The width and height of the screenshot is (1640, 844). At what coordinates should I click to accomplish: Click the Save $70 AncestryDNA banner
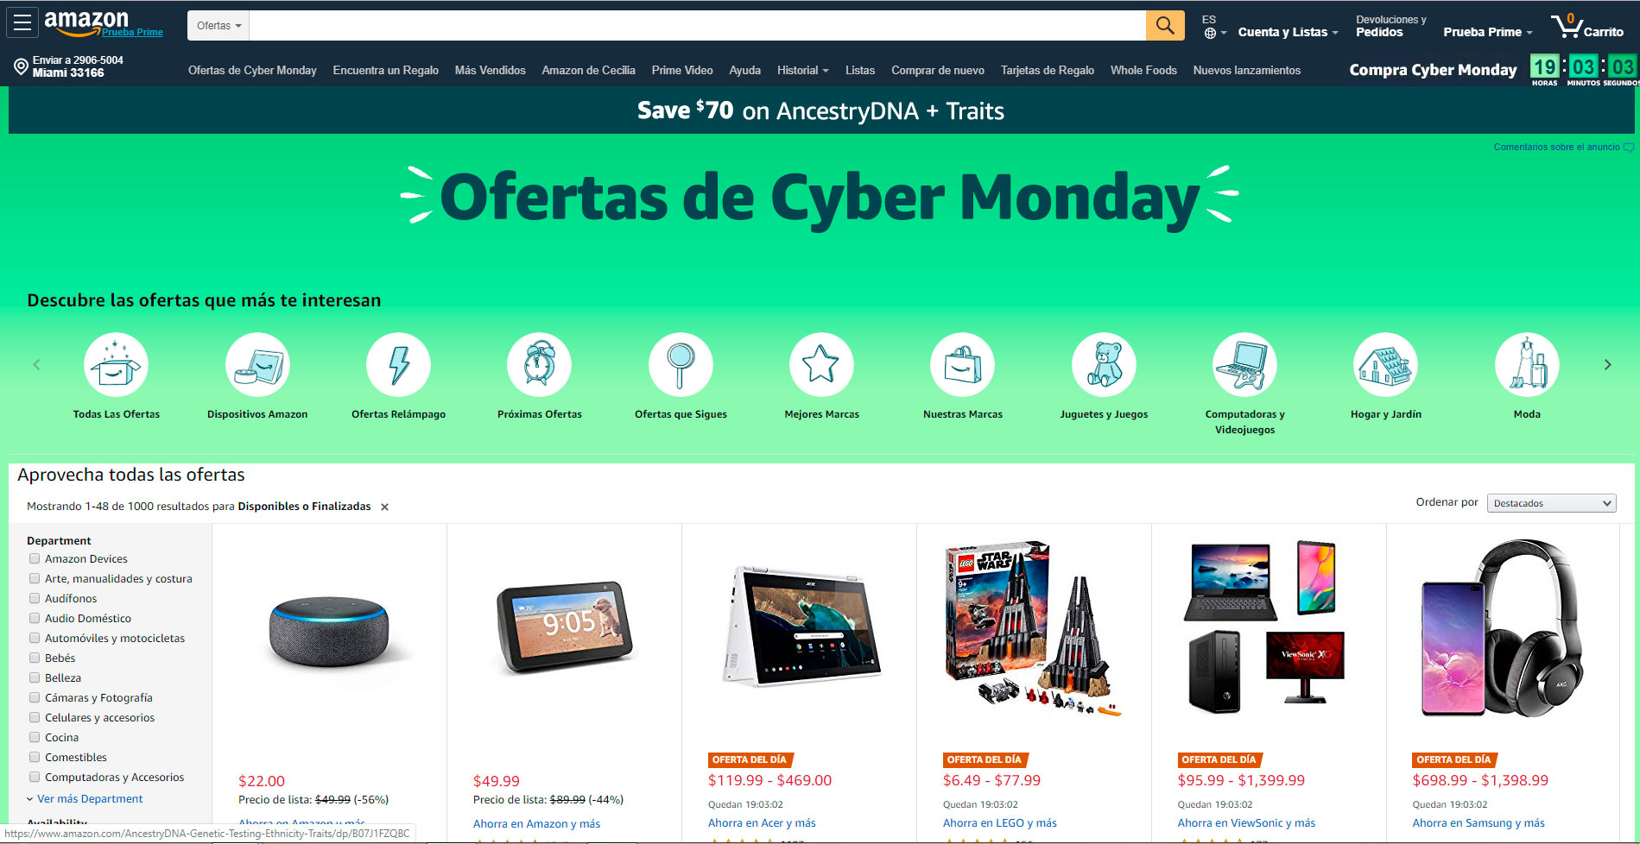coord(820,110)
